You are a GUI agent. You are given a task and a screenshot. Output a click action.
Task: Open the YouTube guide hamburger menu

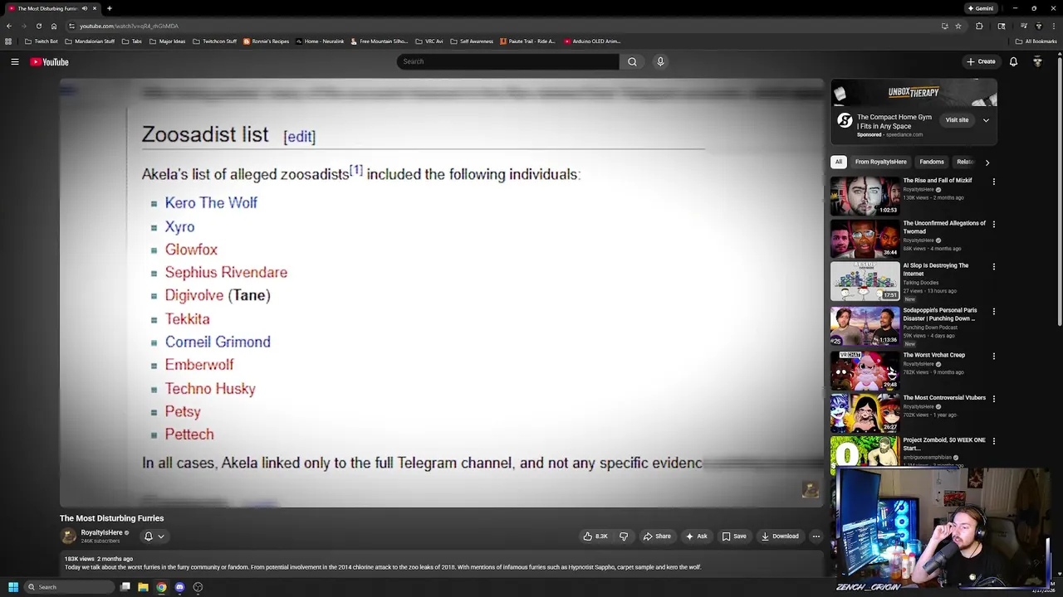[x=15, y=61]
